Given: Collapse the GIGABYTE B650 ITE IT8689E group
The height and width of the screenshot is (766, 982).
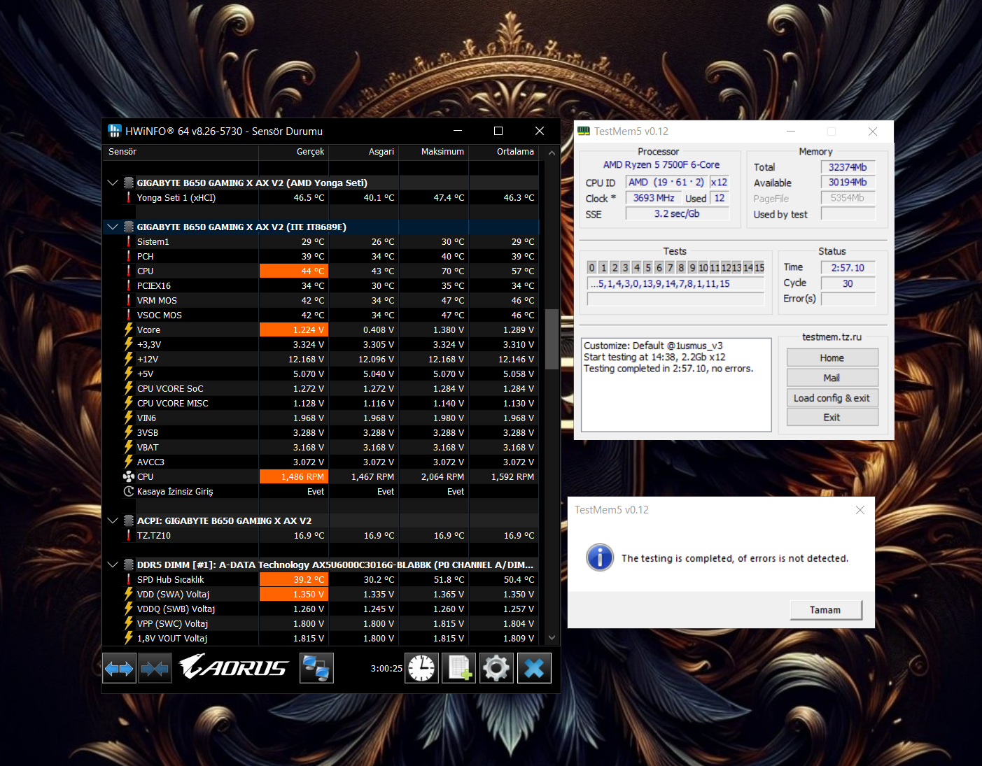Looking at the screenshot, I should [x=112, y=227].
